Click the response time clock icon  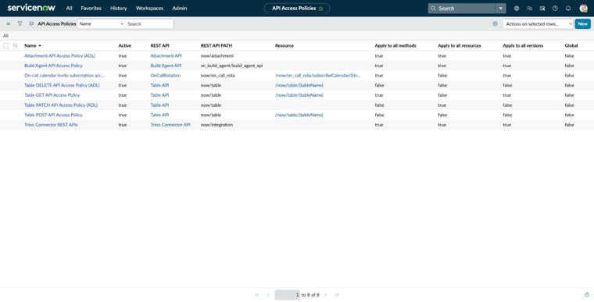587,295
